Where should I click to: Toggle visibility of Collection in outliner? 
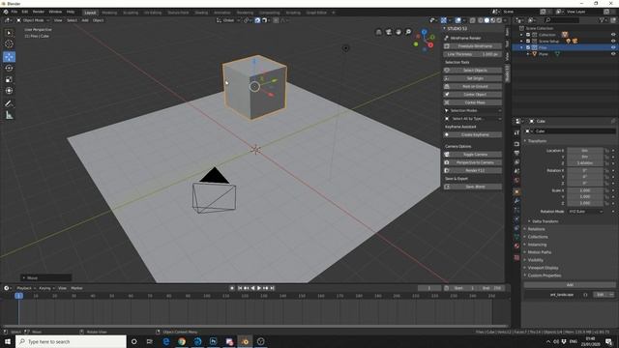point(613,35)
